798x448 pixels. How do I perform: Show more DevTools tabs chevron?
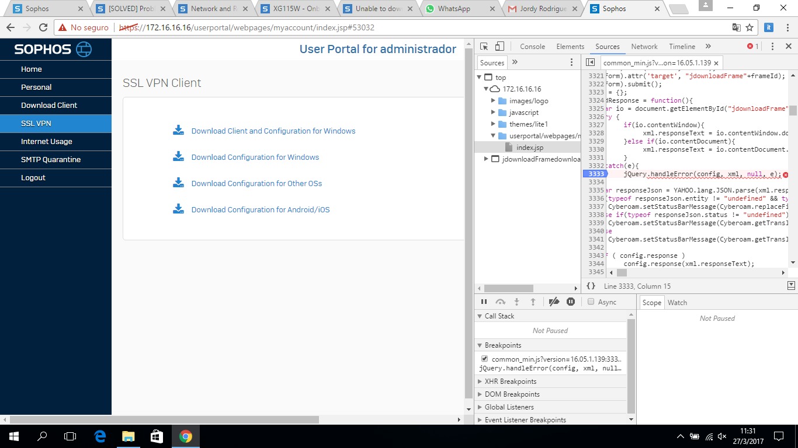click(708, 47)
